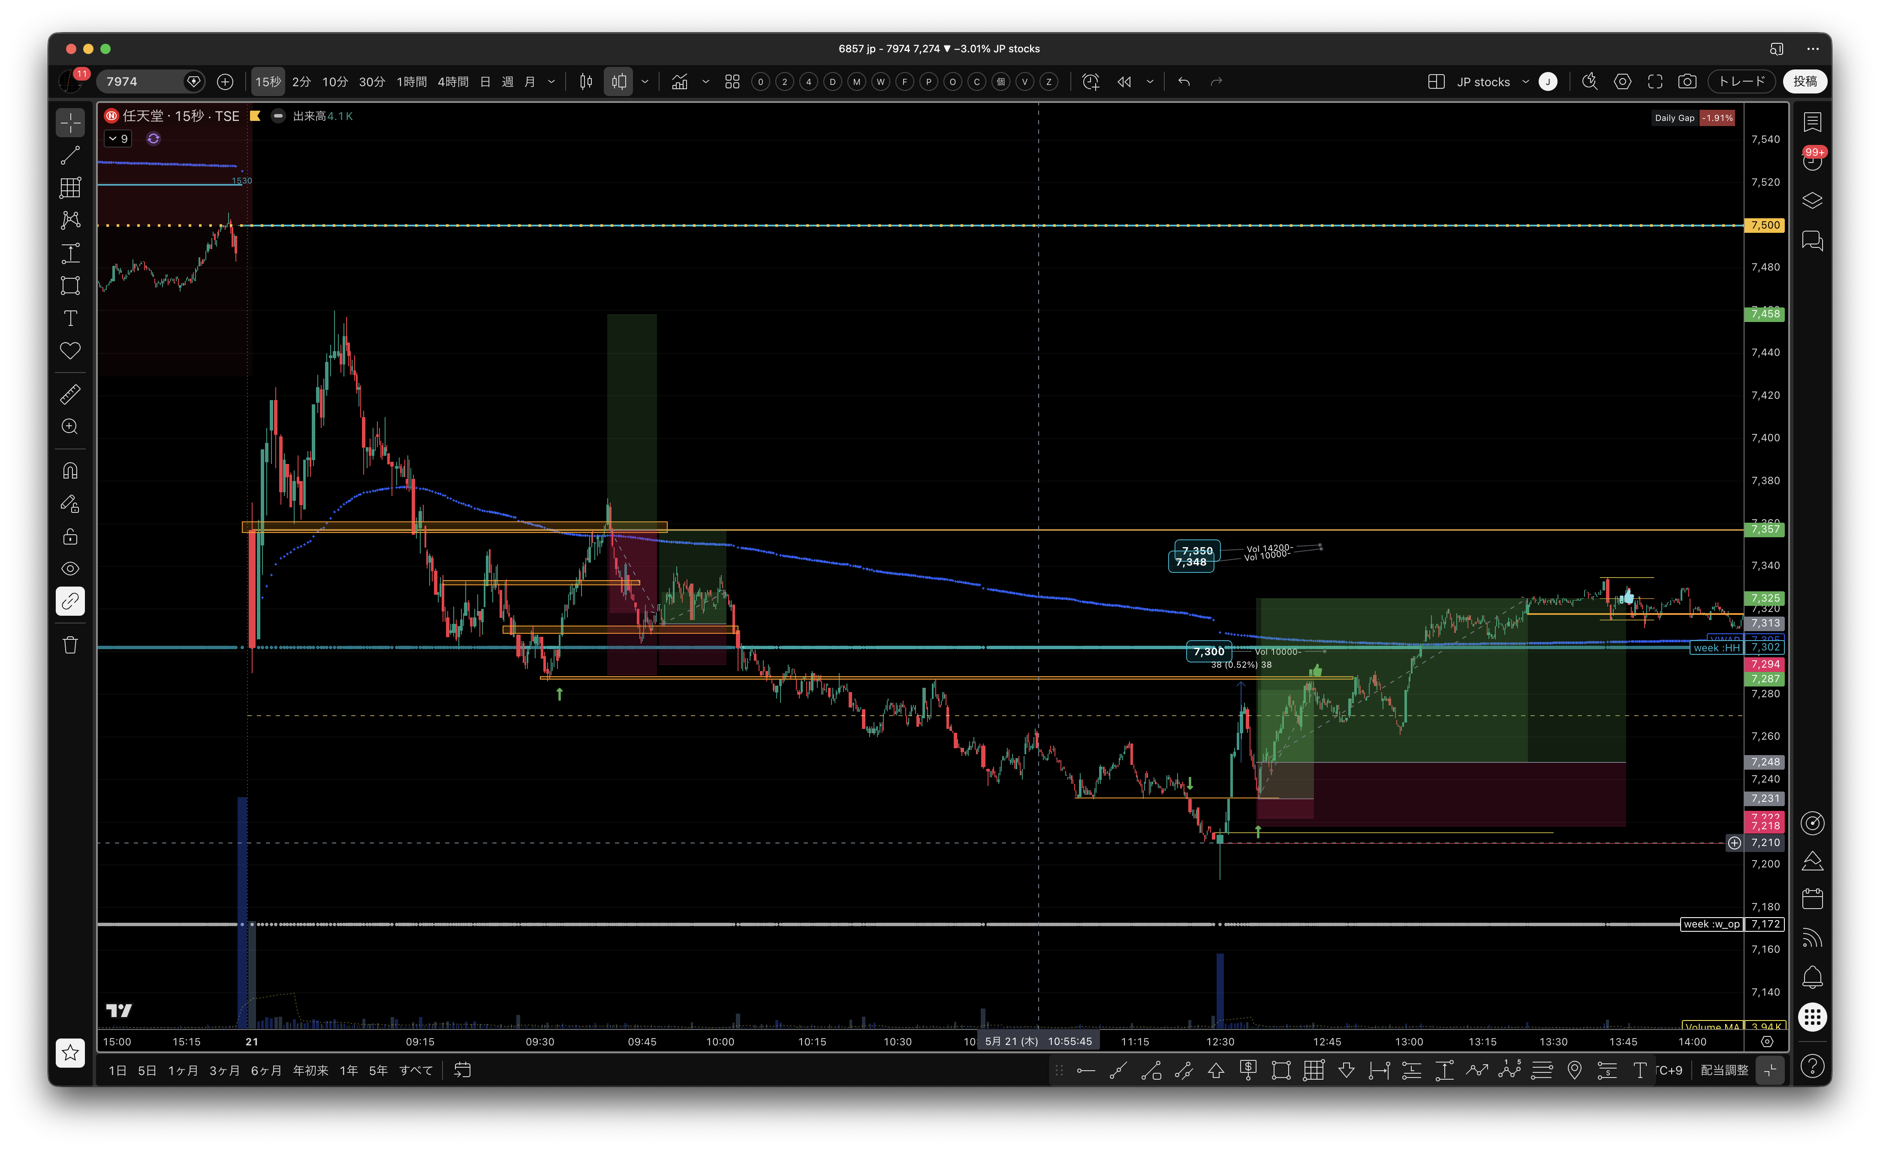
Task: Open the patterns drawing tools
Action: coord(70,220)
